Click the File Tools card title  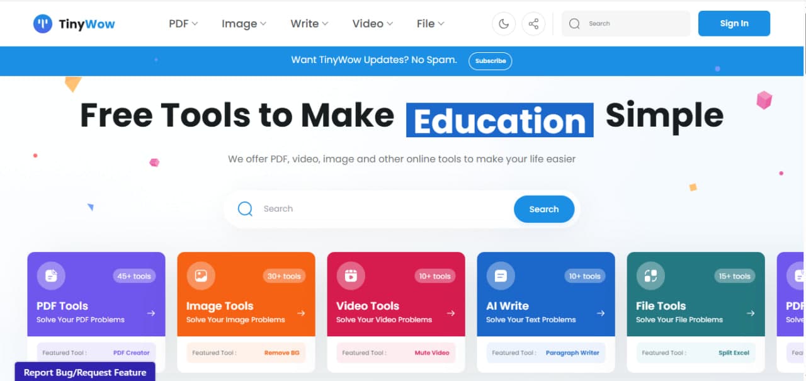[661, 306]
